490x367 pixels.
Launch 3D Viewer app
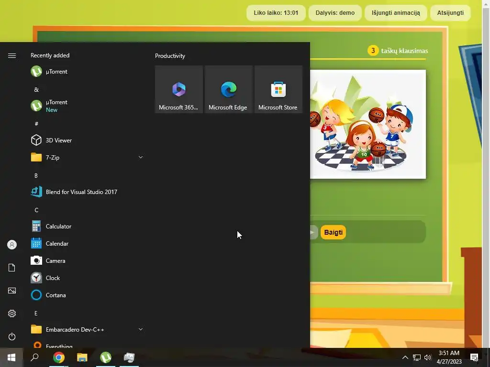[87, 140]
